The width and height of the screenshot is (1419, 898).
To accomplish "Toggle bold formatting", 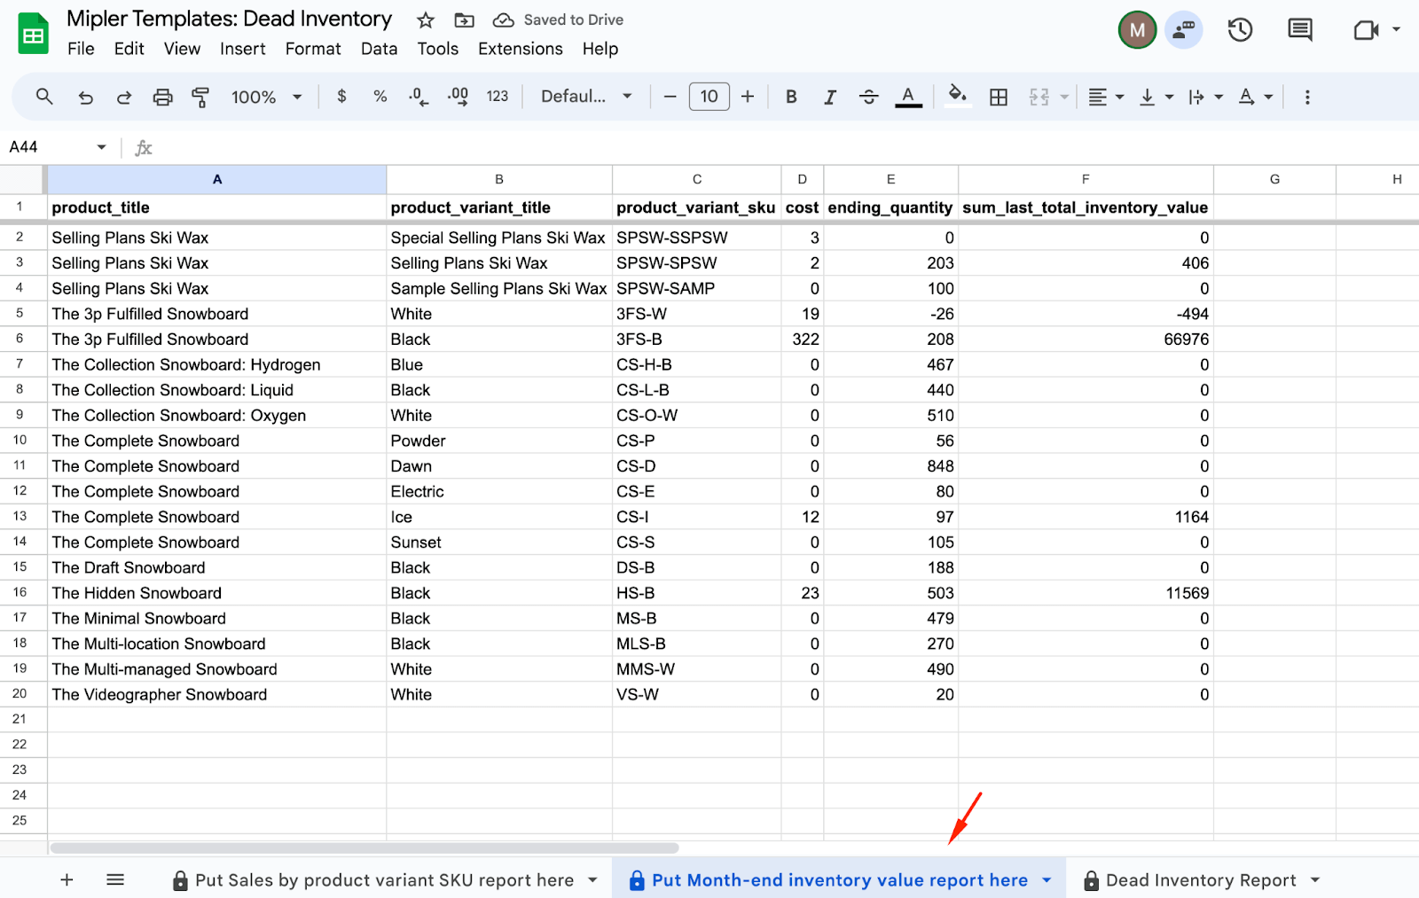I will (x=791, y=98).
